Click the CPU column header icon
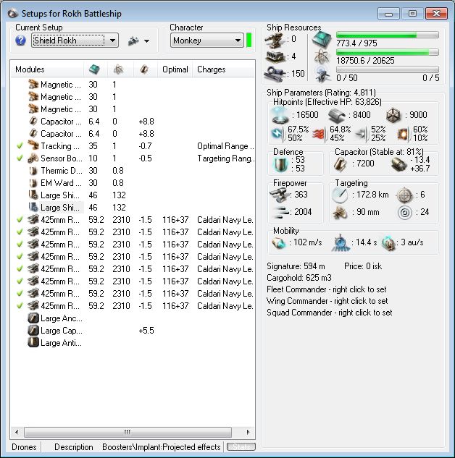This screenshot has width=455, height=458. pyautogui.click(x=118, y=69)
